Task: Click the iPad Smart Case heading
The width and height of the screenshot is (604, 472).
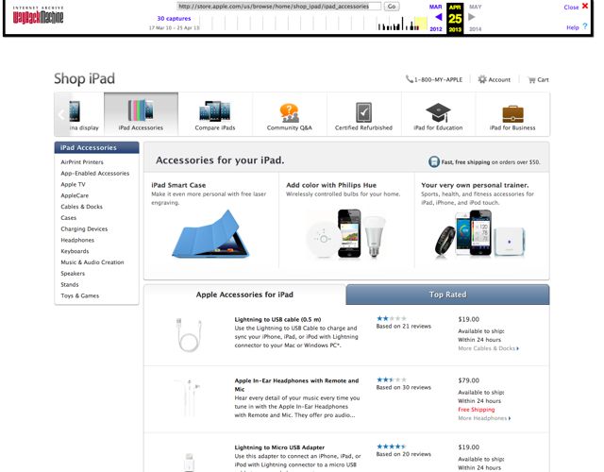Action: (178, 185)
